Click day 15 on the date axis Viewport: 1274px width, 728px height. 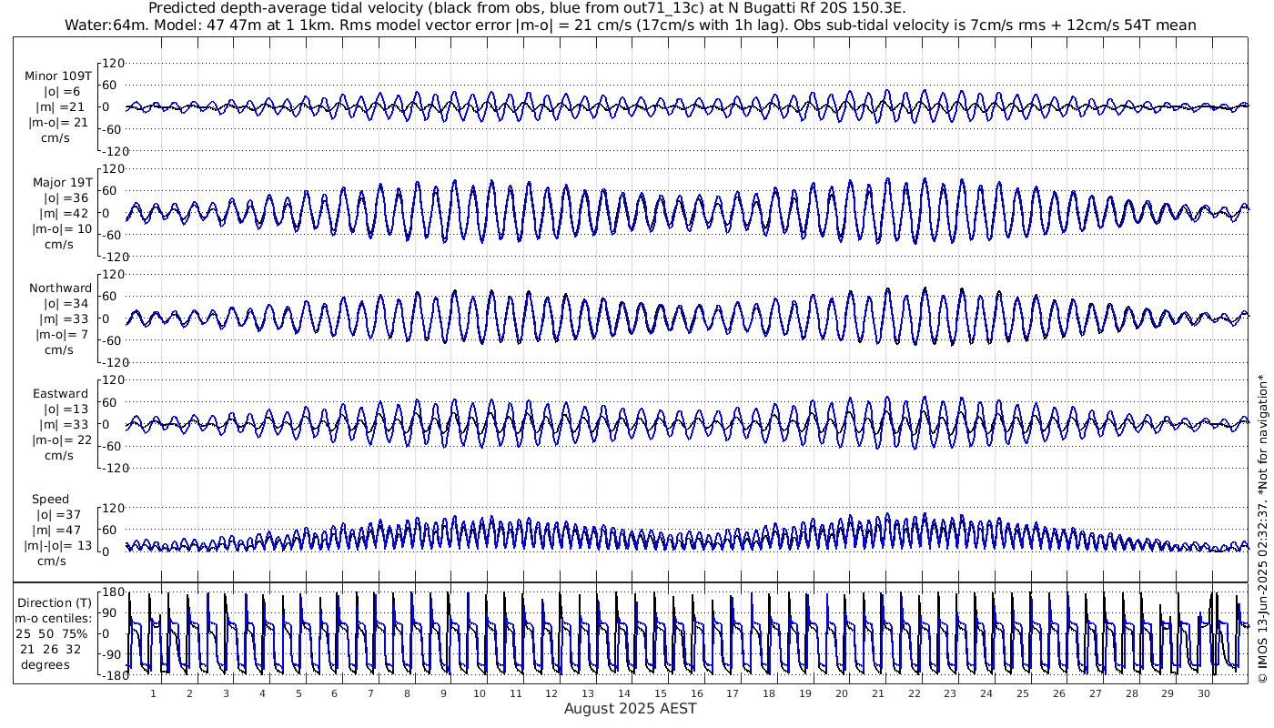click(x=661, y=693)
